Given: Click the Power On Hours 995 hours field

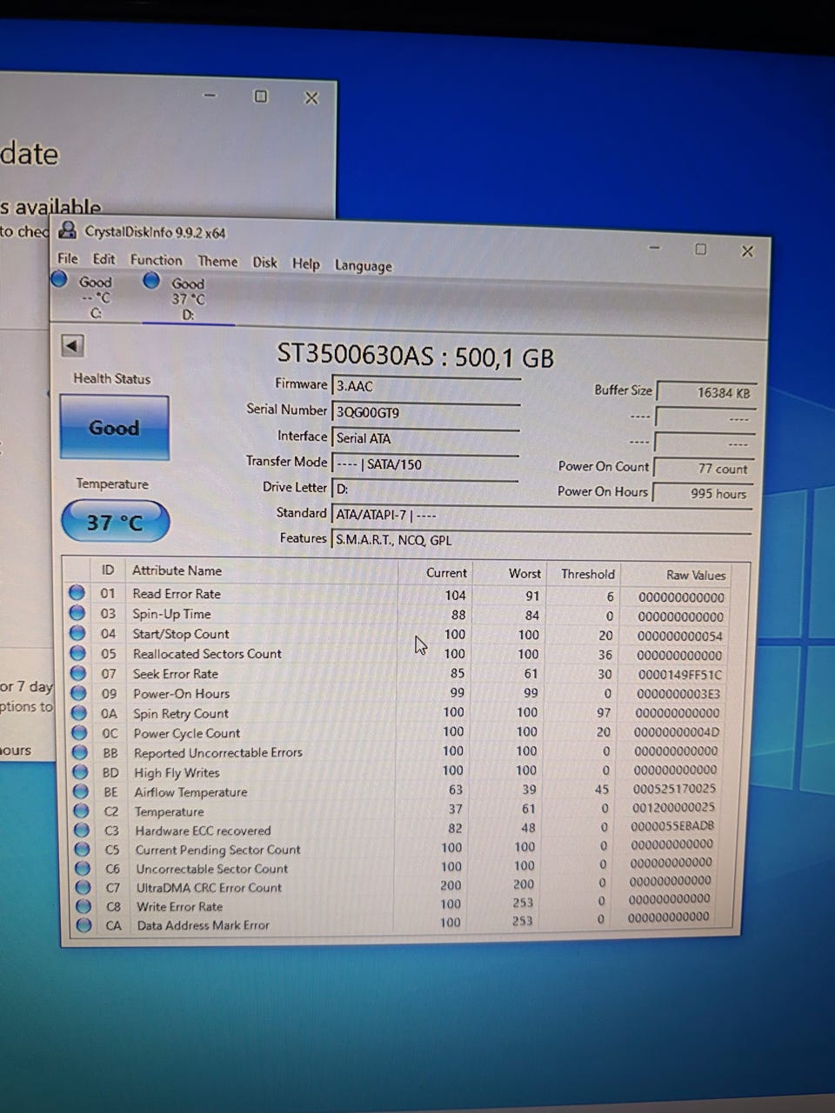Looking at the screenshot, I should pyautogui.click(x=705, y=493).
